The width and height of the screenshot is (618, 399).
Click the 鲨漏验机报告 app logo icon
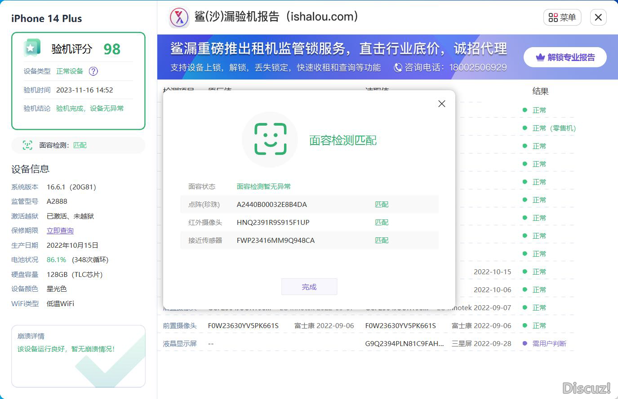[x=179, y=18]
